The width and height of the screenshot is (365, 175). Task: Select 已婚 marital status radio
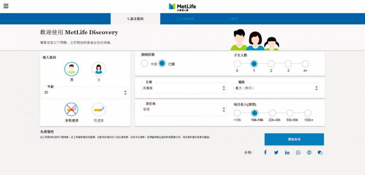click(x=162, y=64)
